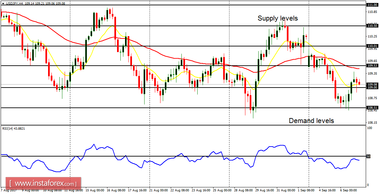Click the Supply levels text annotation
This screenshot has height=194, width=379.
point(278,18)
